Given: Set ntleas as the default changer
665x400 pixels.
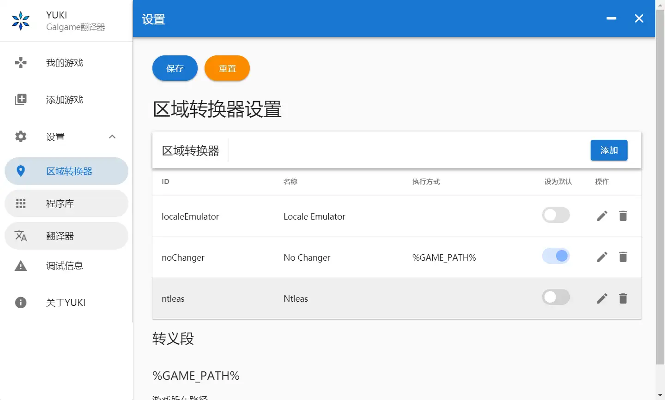Looking at the screenshot, I should [556, 297].
